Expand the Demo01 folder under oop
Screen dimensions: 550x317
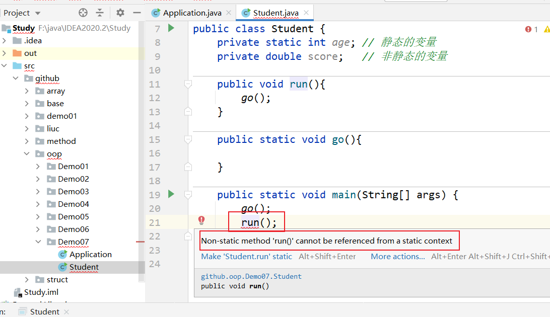click(x=38, y=166)
